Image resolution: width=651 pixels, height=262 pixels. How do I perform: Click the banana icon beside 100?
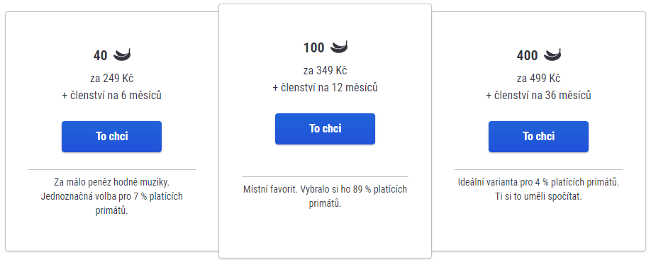pos(339,47)
